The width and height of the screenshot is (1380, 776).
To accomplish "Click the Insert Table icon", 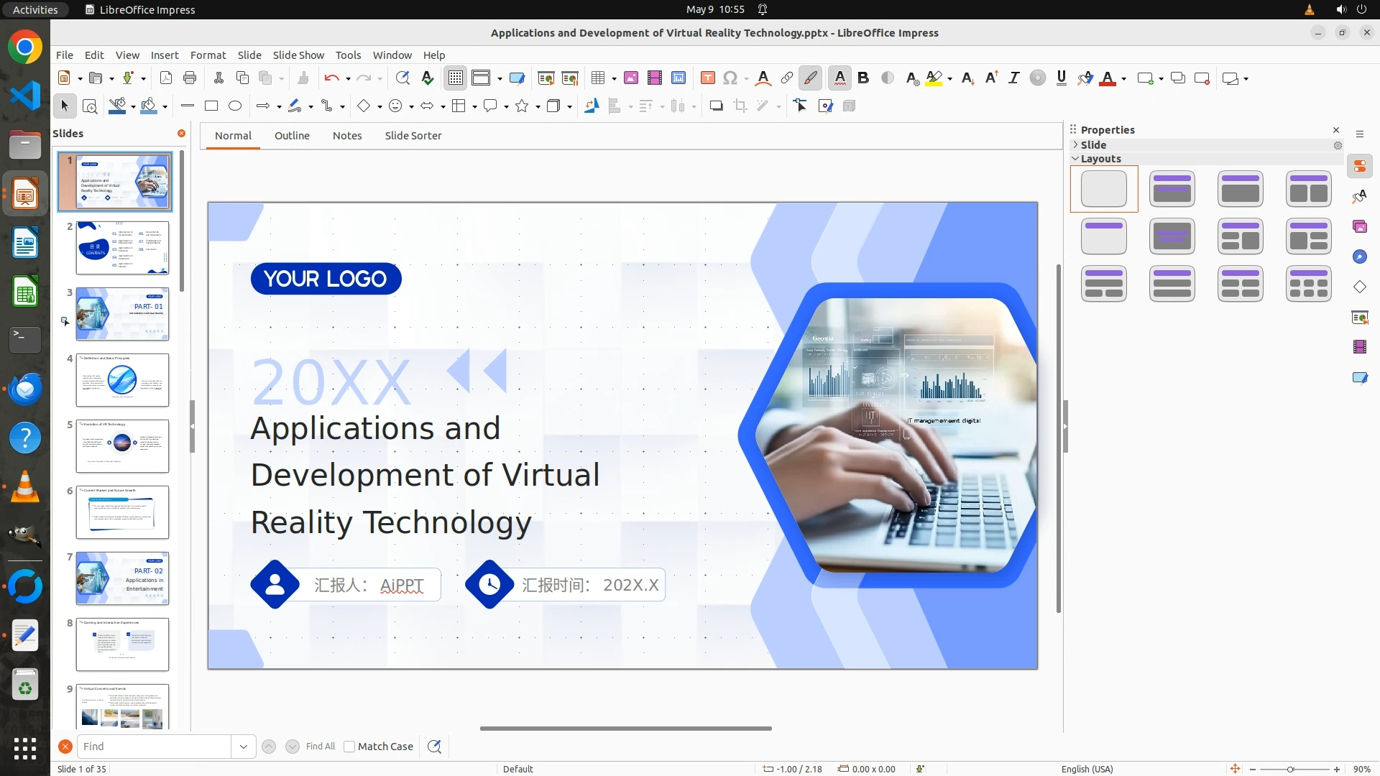I will (x=597, y=78).
